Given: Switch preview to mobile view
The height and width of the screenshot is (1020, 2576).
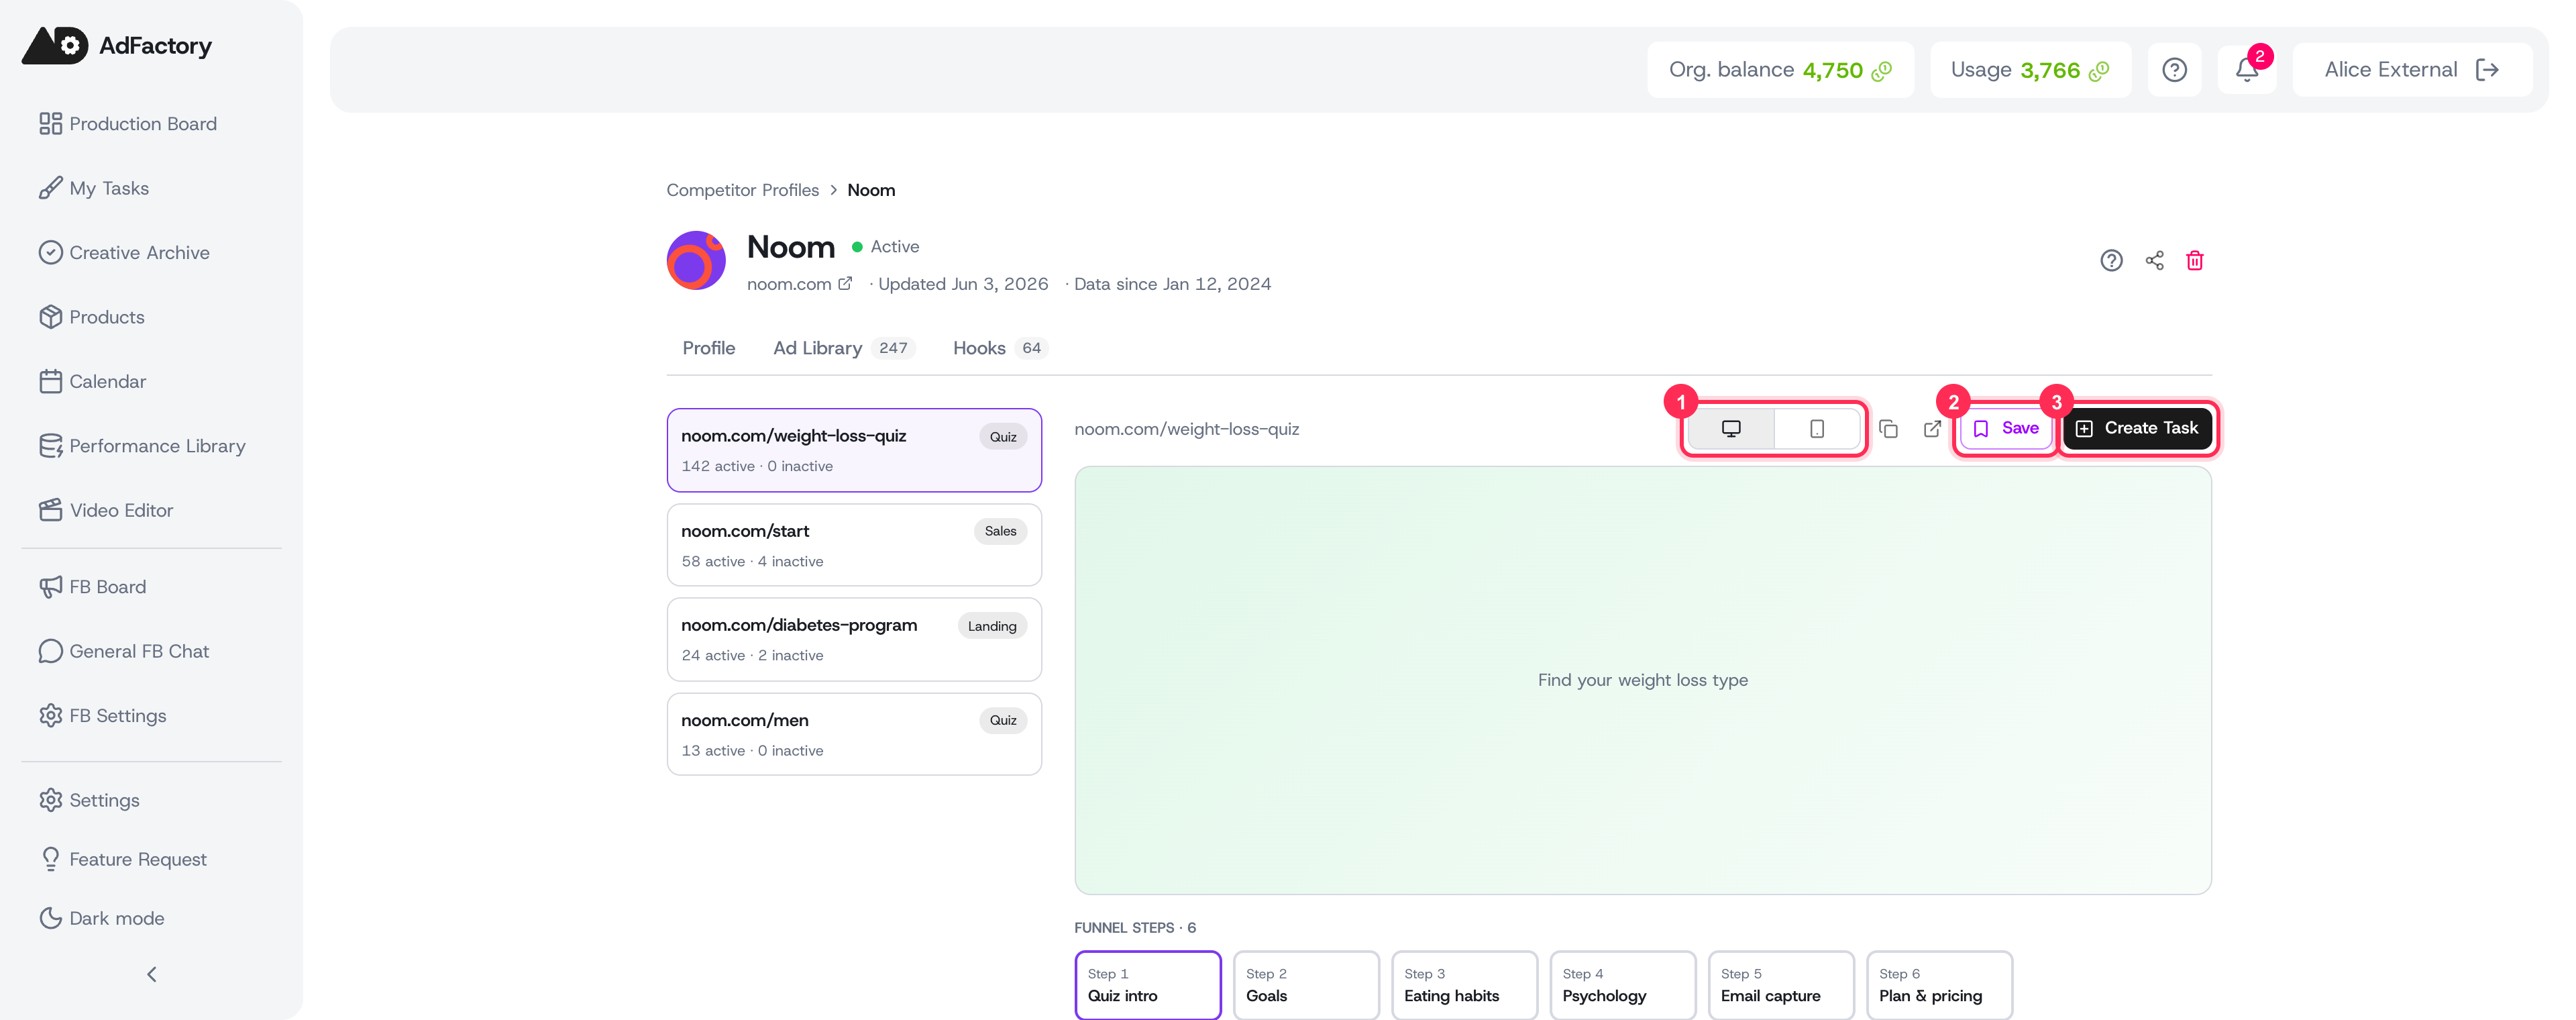Looking at the screenshot, I should pyautogui.click(x=1816, y=429).
